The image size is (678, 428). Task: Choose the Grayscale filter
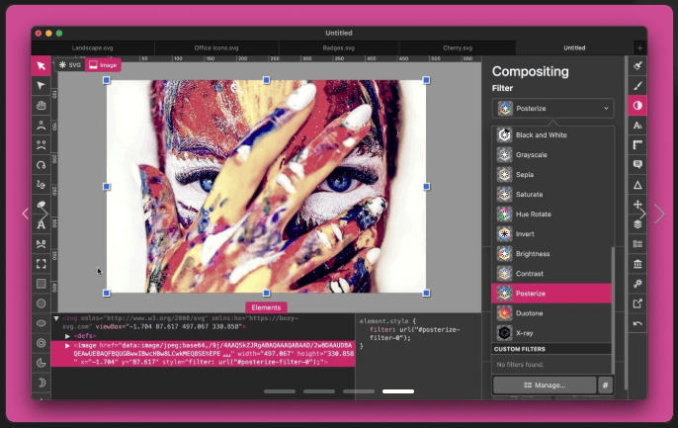(x=551, y=155)
